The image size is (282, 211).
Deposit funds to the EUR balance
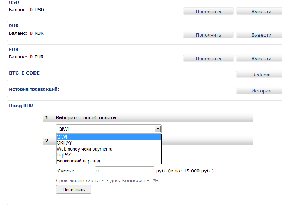coord(208,58)
